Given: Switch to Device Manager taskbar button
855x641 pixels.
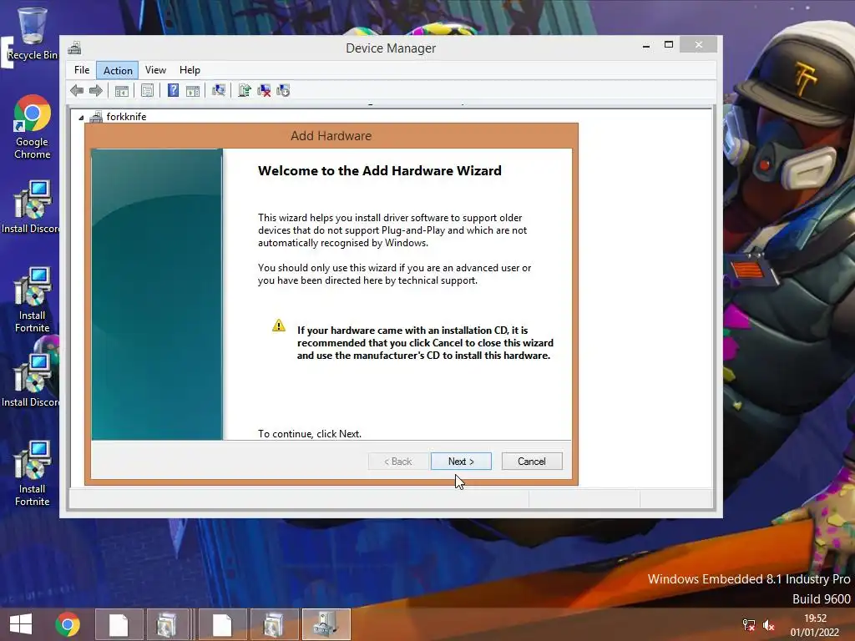Looking at the screenshot, I should [x=326, y=624].
